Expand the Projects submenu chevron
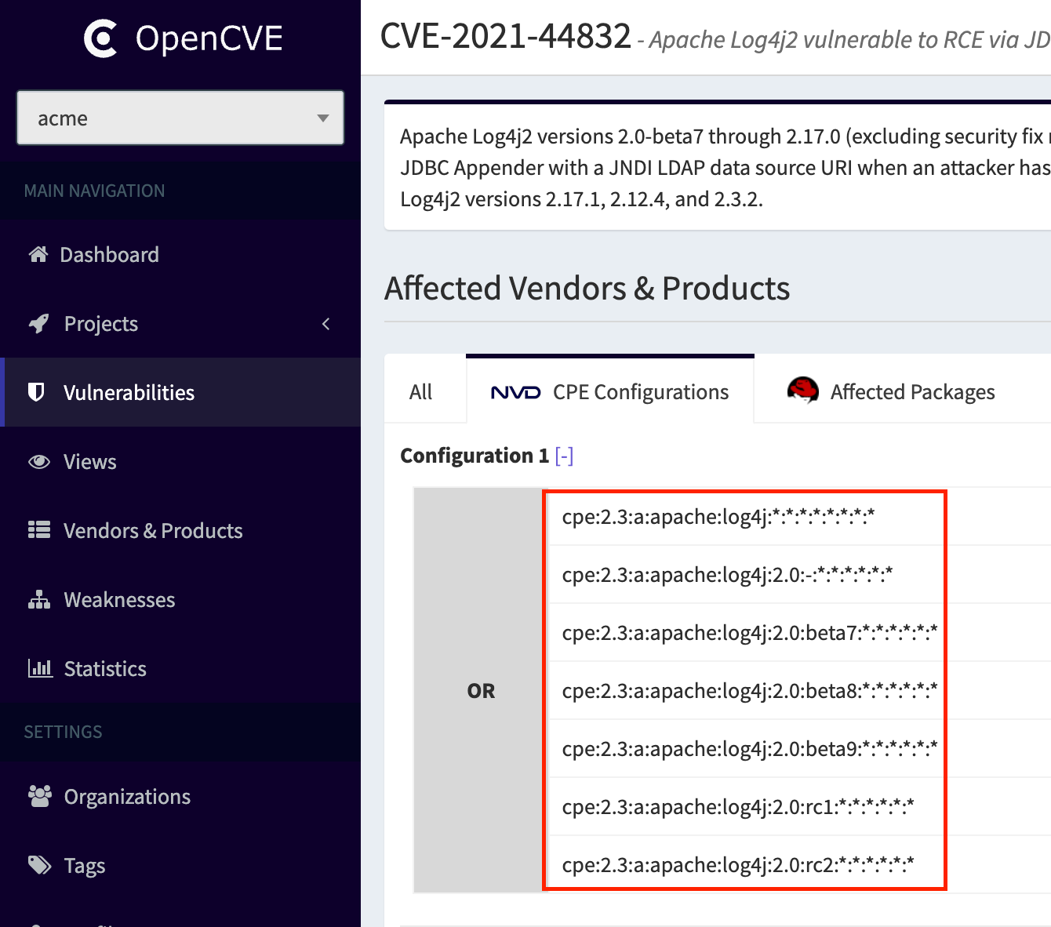Image resolution: width=1051 pixels, height=927 pixels. (x=326, y=324)
